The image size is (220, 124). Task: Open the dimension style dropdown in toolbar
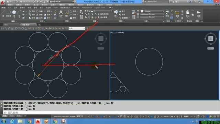coord(77,28)
